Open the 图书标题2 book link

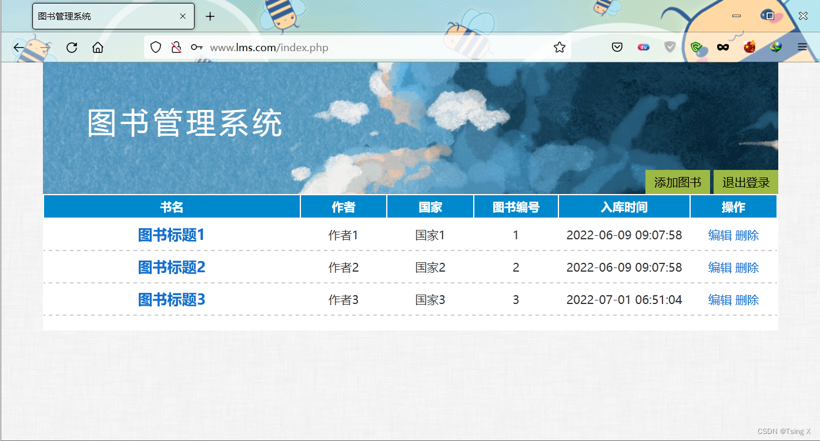click(172, 268)
